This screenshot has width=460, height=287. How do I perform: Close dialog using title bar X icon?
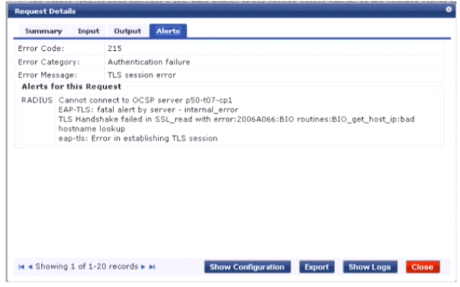(449, 9)
